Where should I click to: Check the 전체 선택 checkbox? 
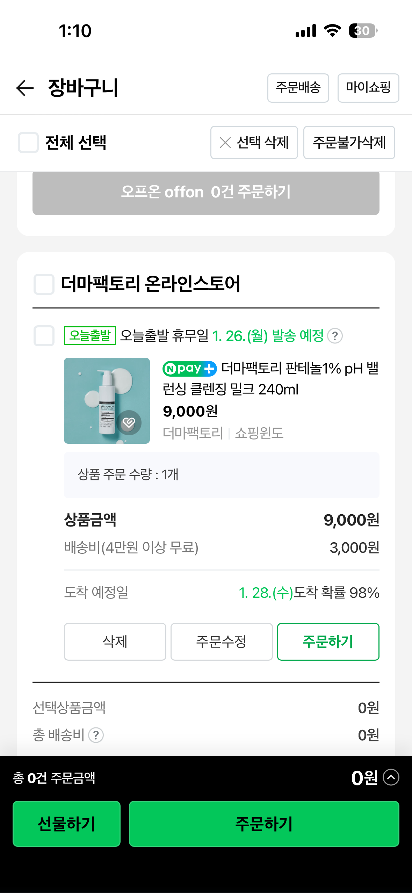28,143
